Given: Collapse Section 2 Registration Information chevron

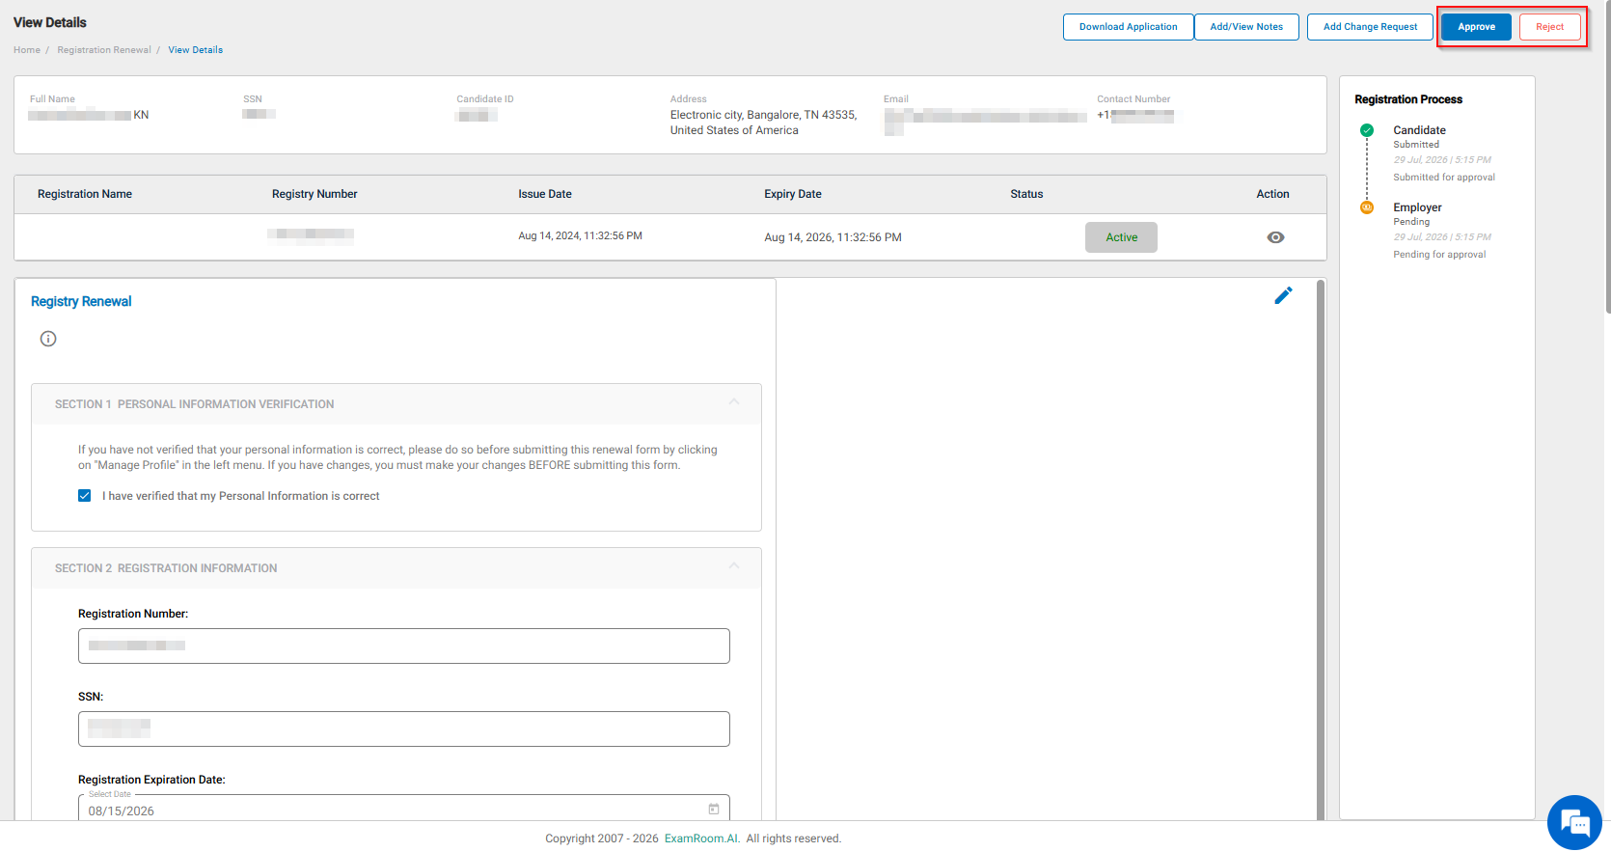Looking at the screenshot, I should click(x=734, y=566).
